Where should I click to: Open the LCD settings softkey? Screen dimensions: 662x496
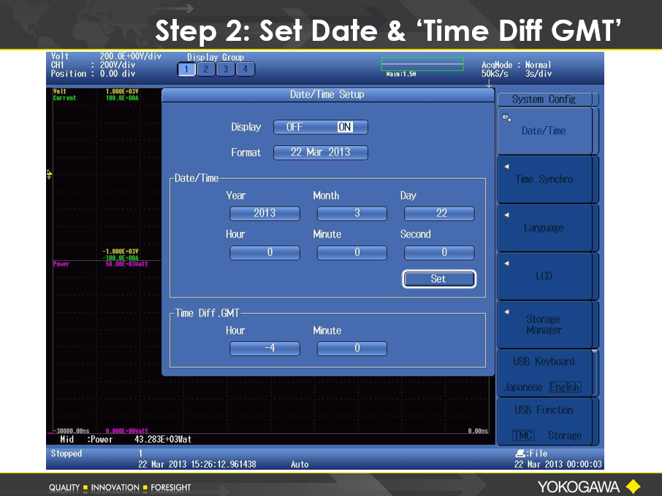click(x=544, y=276)
